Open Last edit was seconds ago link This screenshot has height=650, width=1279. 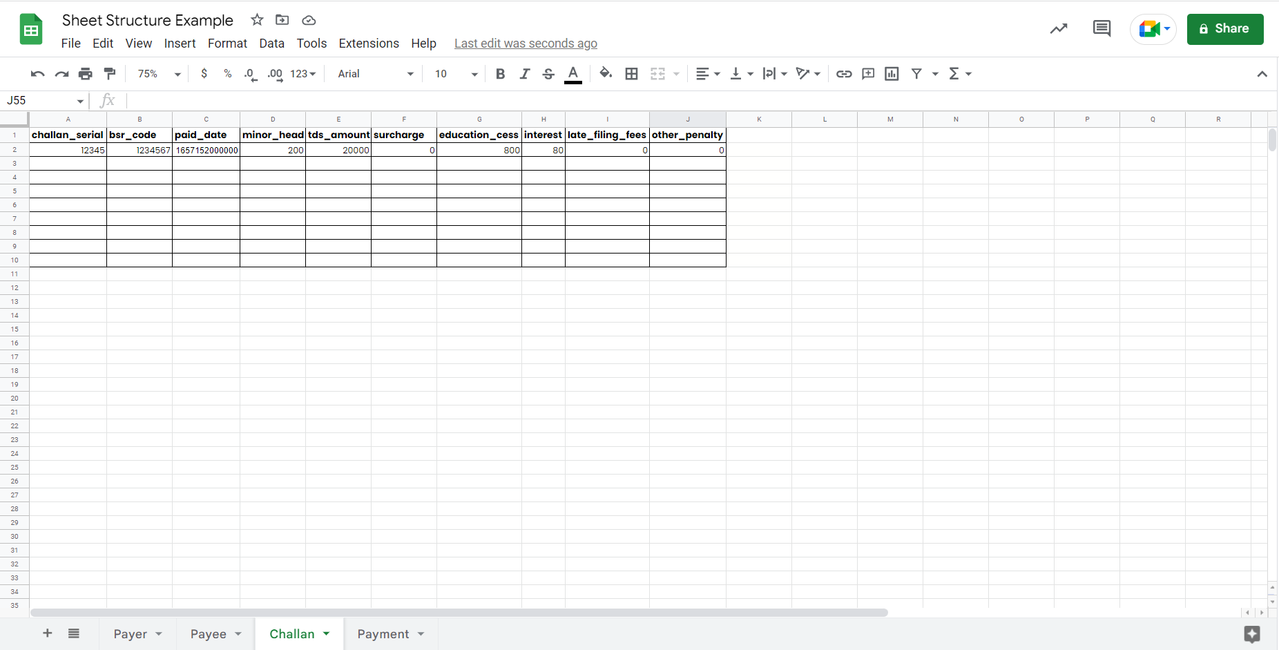click(x=526, y=44)
